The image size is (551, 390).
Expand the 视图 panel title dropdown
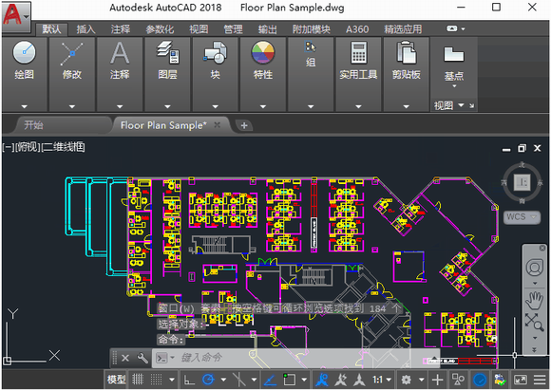[461, 105]
